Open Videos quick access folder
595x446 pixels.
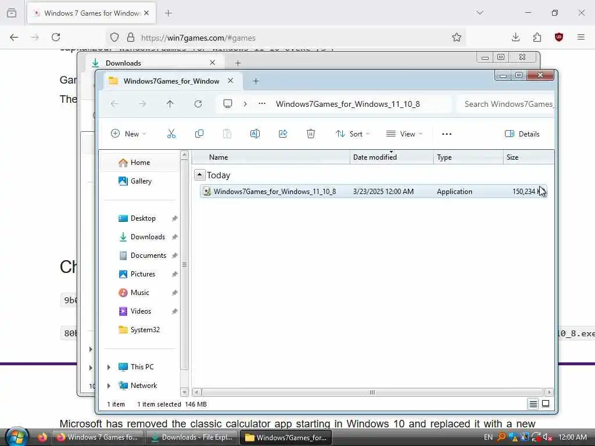click(141, 311)
